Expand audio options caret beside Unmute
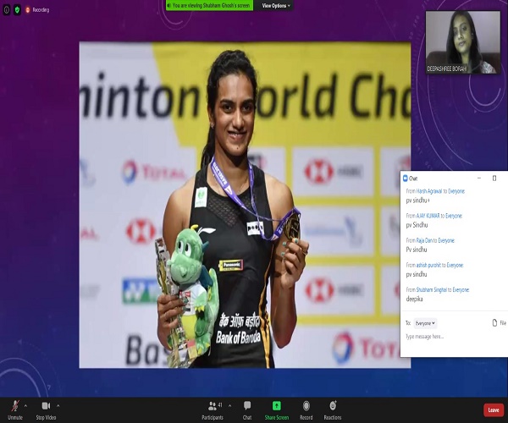508x423 pixels. (25, 405)
